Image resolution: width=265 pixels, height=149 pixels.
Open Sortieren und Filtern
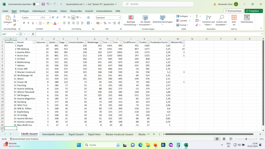tap(208, 20)
